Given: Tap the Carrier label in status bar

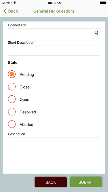Looking at the screenshot, I should point(7,3).
